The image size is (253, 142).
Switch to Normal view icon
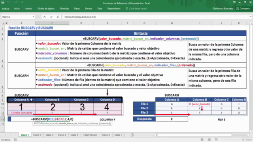point(202,140)
